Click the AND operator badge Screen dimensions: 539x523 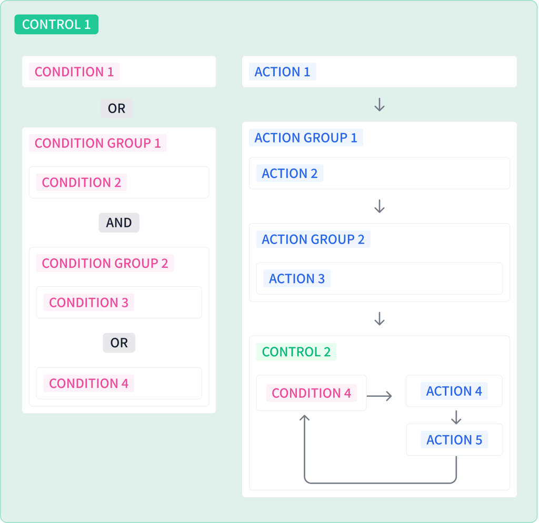[119, 223]
